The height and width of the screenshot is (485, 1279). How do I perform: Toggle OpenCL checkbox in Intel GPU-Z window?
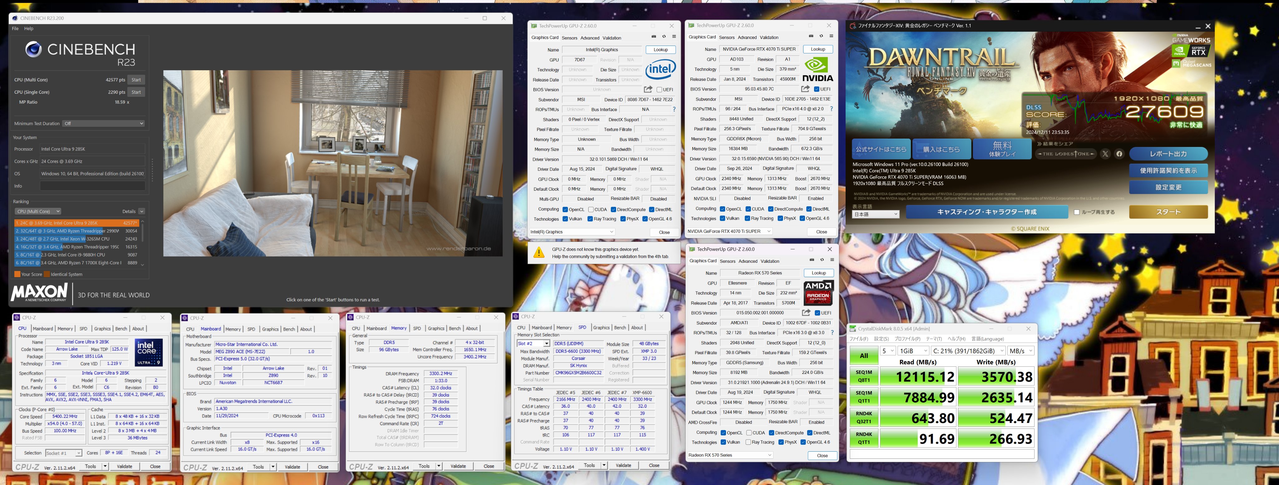click(x=565, y=209)
